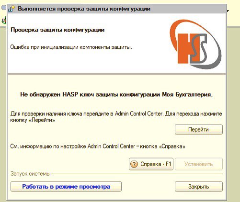This screenshot has width=240, height=202.
Task: Click the Проверка защиты конфигурации heading
Action: click(x=57, y=30)
